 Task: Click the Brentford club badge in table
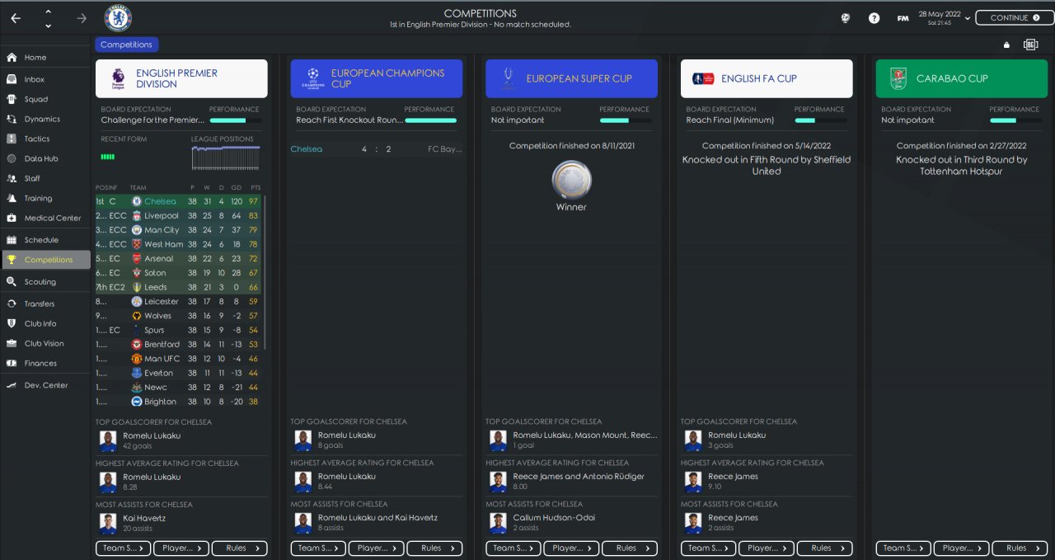[x=137, y=344]
